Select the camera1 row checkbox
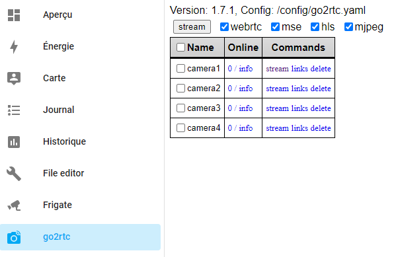This screenshot has height=257, width=396. 180,69
